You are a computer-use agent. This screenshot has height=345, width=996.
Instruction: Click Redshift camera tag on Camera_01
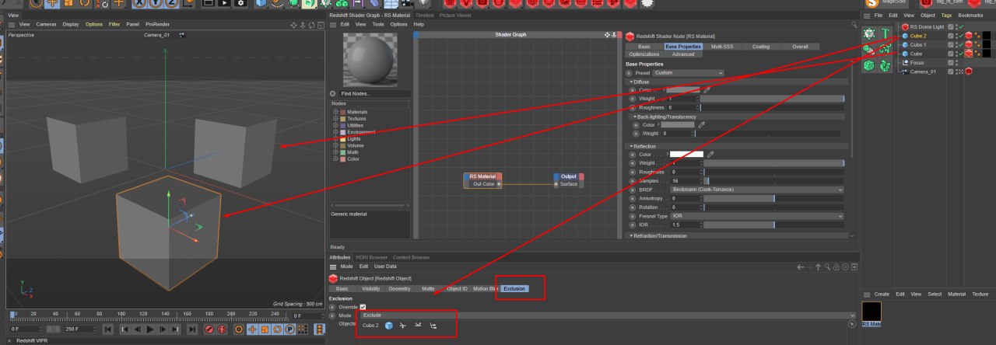[x=969, y=71]
